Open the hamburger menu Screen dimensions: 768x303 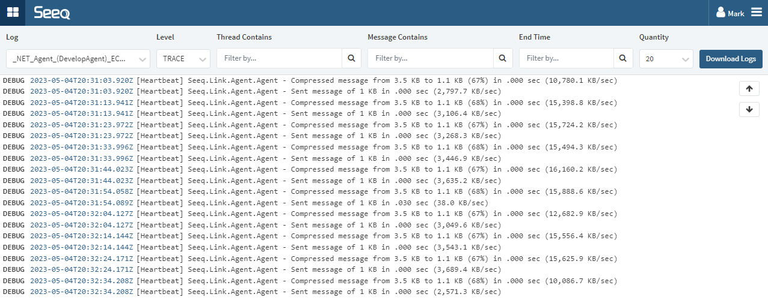click(x=756, y=13)
